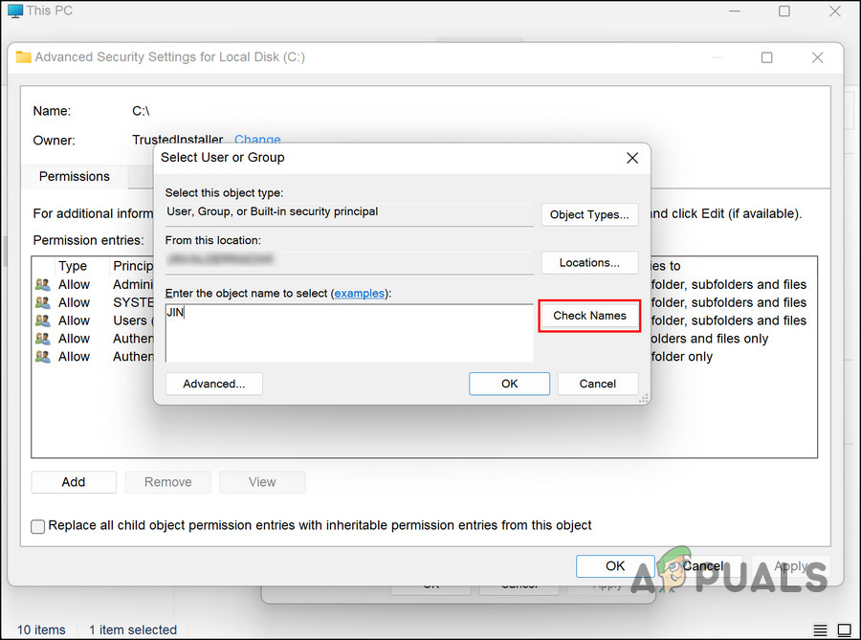The image size is (861, 640).
Task: Click the Type column header
Action: click(x=73, y=266)
